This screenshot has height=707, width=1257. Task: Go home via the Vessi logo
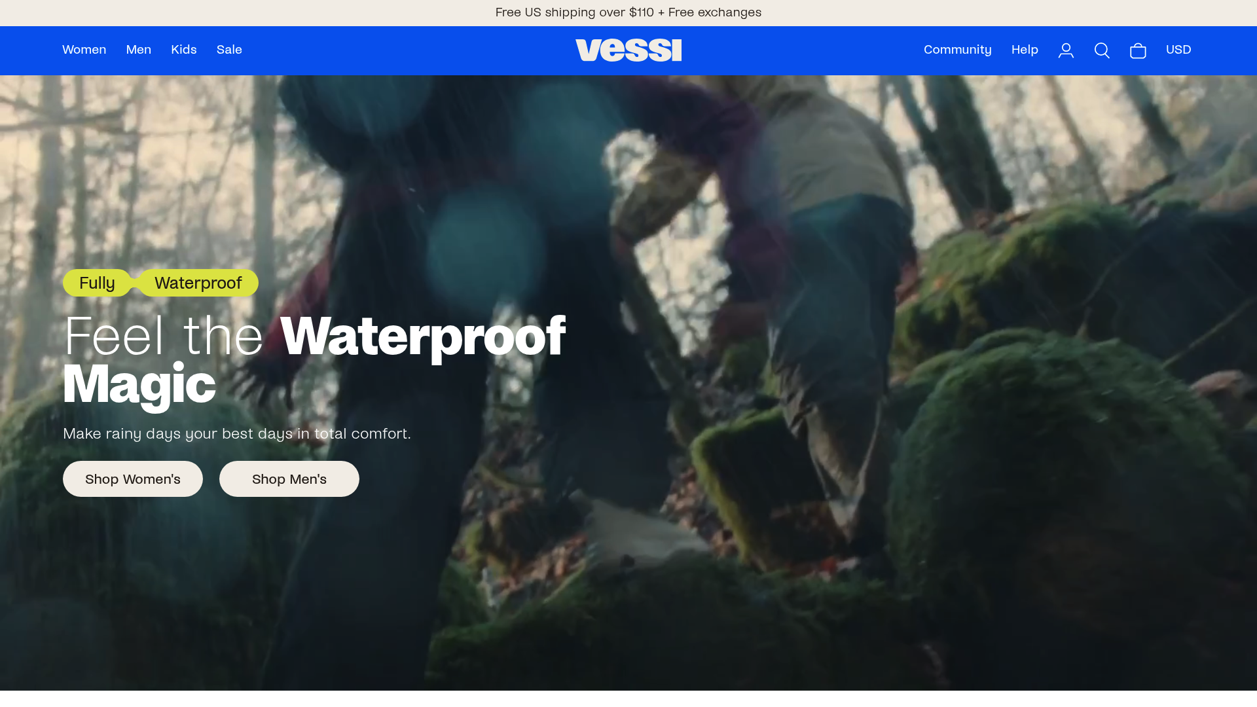[628, 50]
